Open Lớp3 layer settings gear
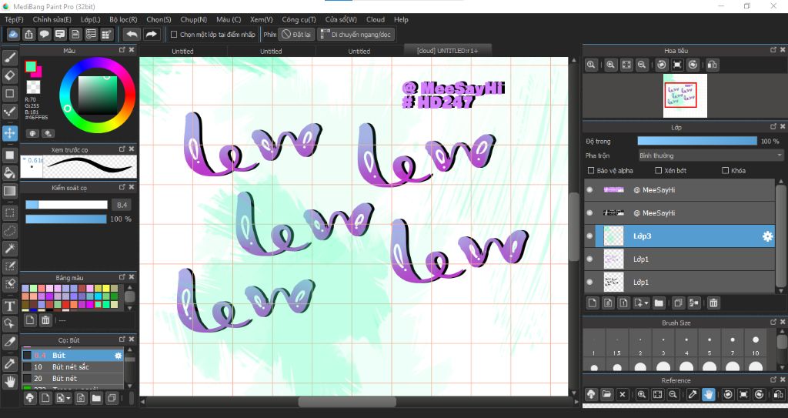This screenshot has height=418, width=788. coord(767,236)
